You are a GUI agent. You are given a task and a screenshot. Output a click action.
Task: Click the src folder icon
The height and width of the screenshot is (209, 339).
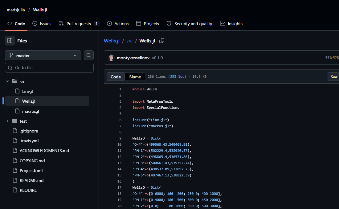tap(15, 81)
